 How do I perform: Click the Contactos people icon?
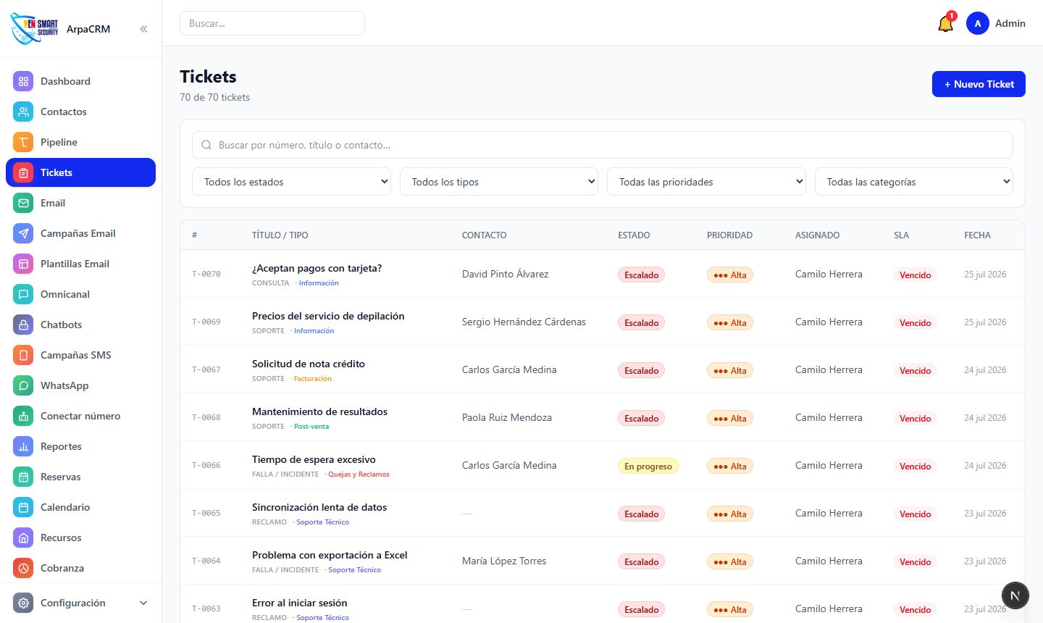(23, 112)
